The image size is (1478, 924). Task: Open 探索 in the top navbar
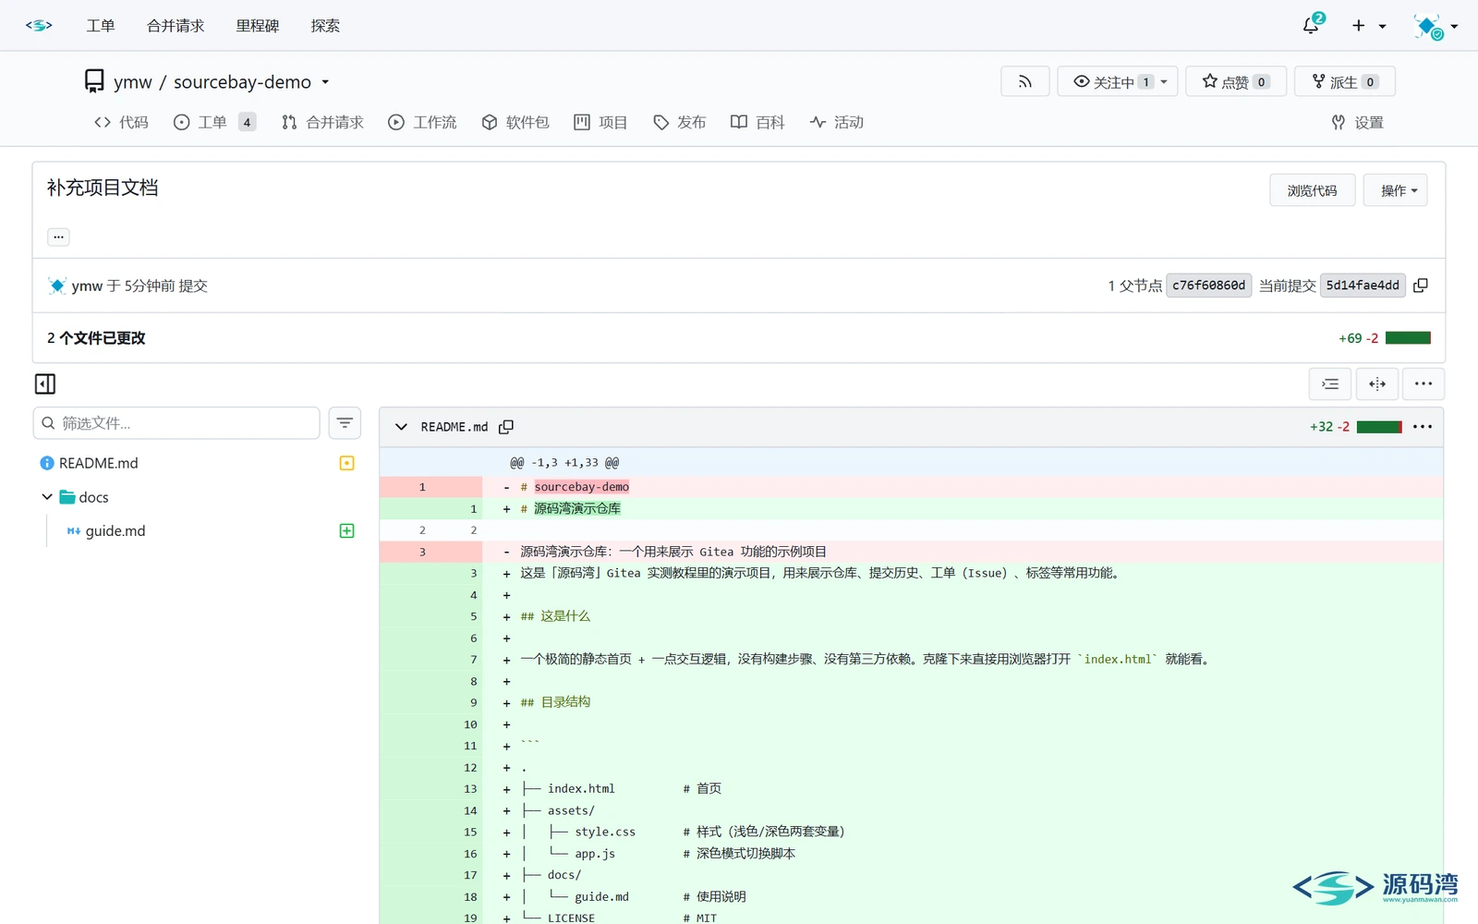(x=325, y=26)
